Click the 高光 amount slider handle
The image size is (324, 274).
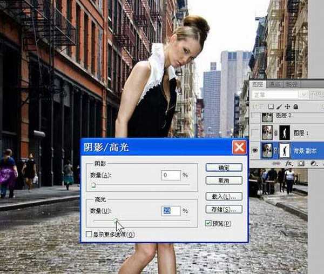click(x=116, y=220)
